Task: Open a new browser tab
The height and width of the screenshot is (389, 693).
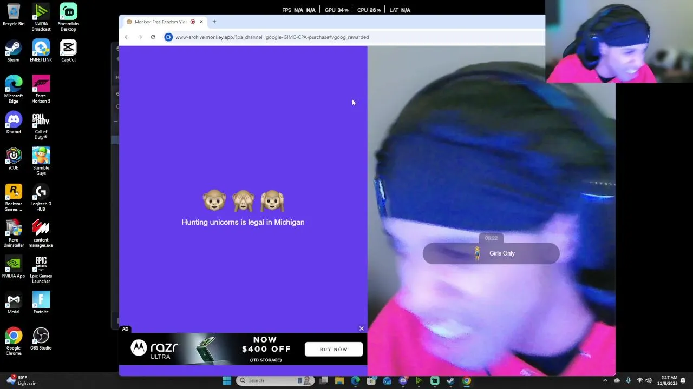Action: click(x=214, y=22)
